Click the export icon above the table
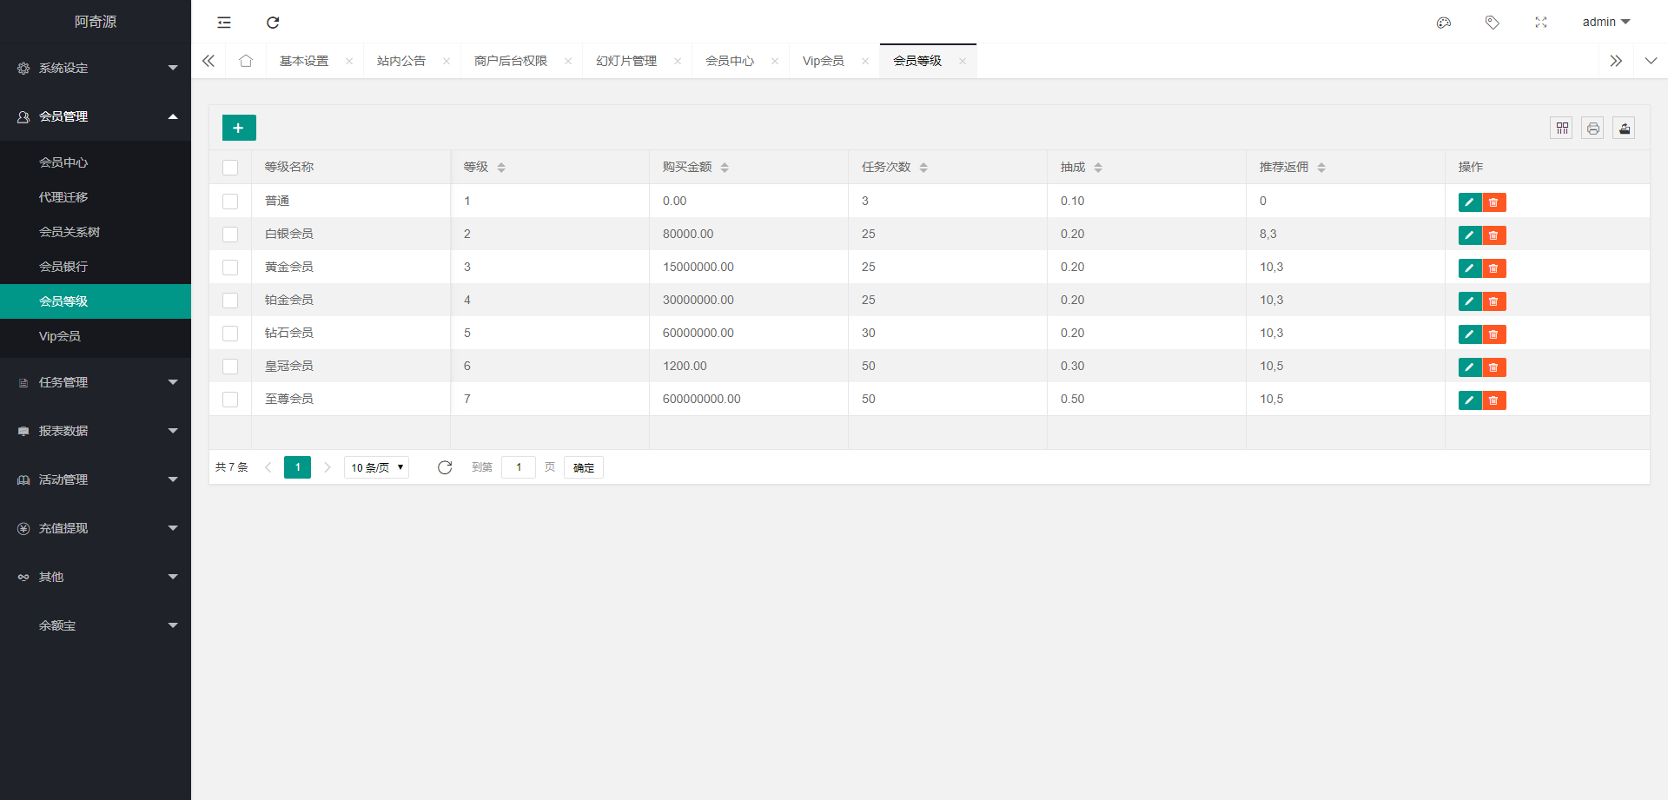Screen dimensions: 1668x800 coord(1625,128)
